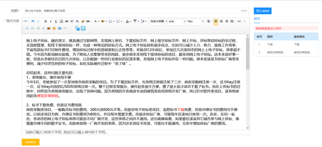The image size is (322, 147).
Task: Toggle center alignment
Action: click(x=221, y=21)
